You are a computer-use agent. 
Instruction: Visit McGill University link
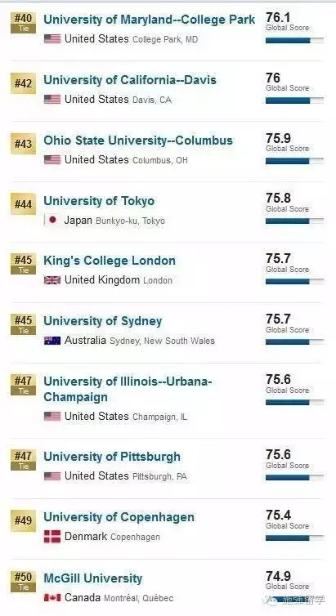(x=93, y=578)
